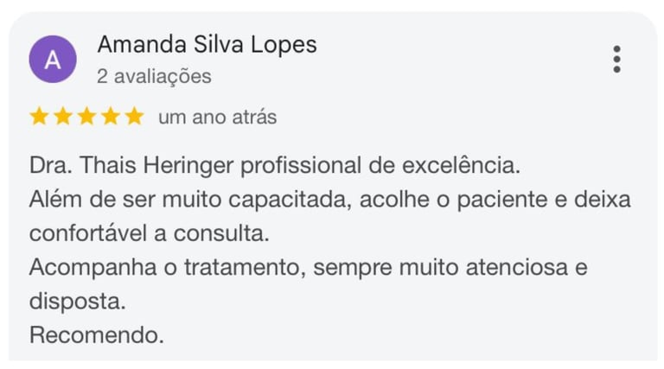Click the '2 avaliações' review count
Viewport: 664px width, 369px height.
154,77
